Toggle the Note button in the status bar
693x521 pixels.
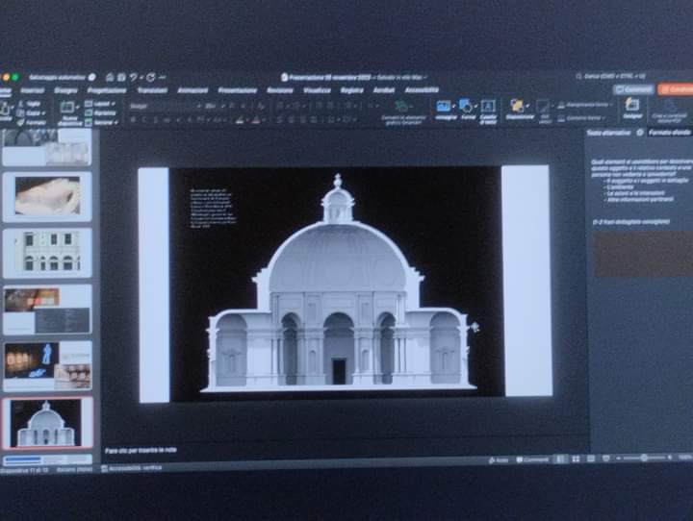tap(499, 460)
